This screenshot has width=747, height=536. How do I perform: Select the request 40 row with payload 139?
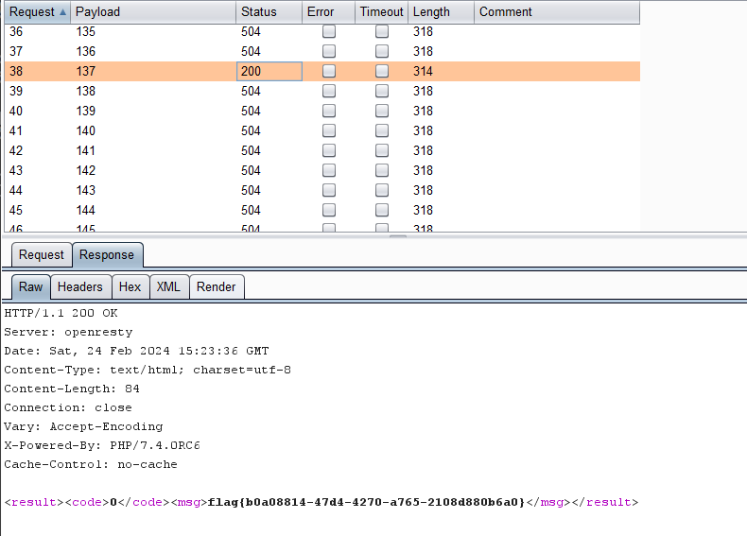(x=151, y=111)
